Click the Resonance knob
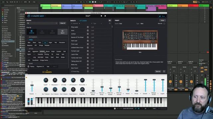Viewport: 213px width, 119px height. (55, 80)
